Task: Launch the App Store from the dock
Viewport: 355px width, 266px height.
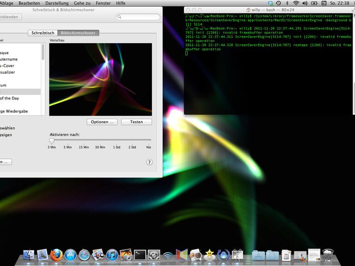Action: (70, 254)
